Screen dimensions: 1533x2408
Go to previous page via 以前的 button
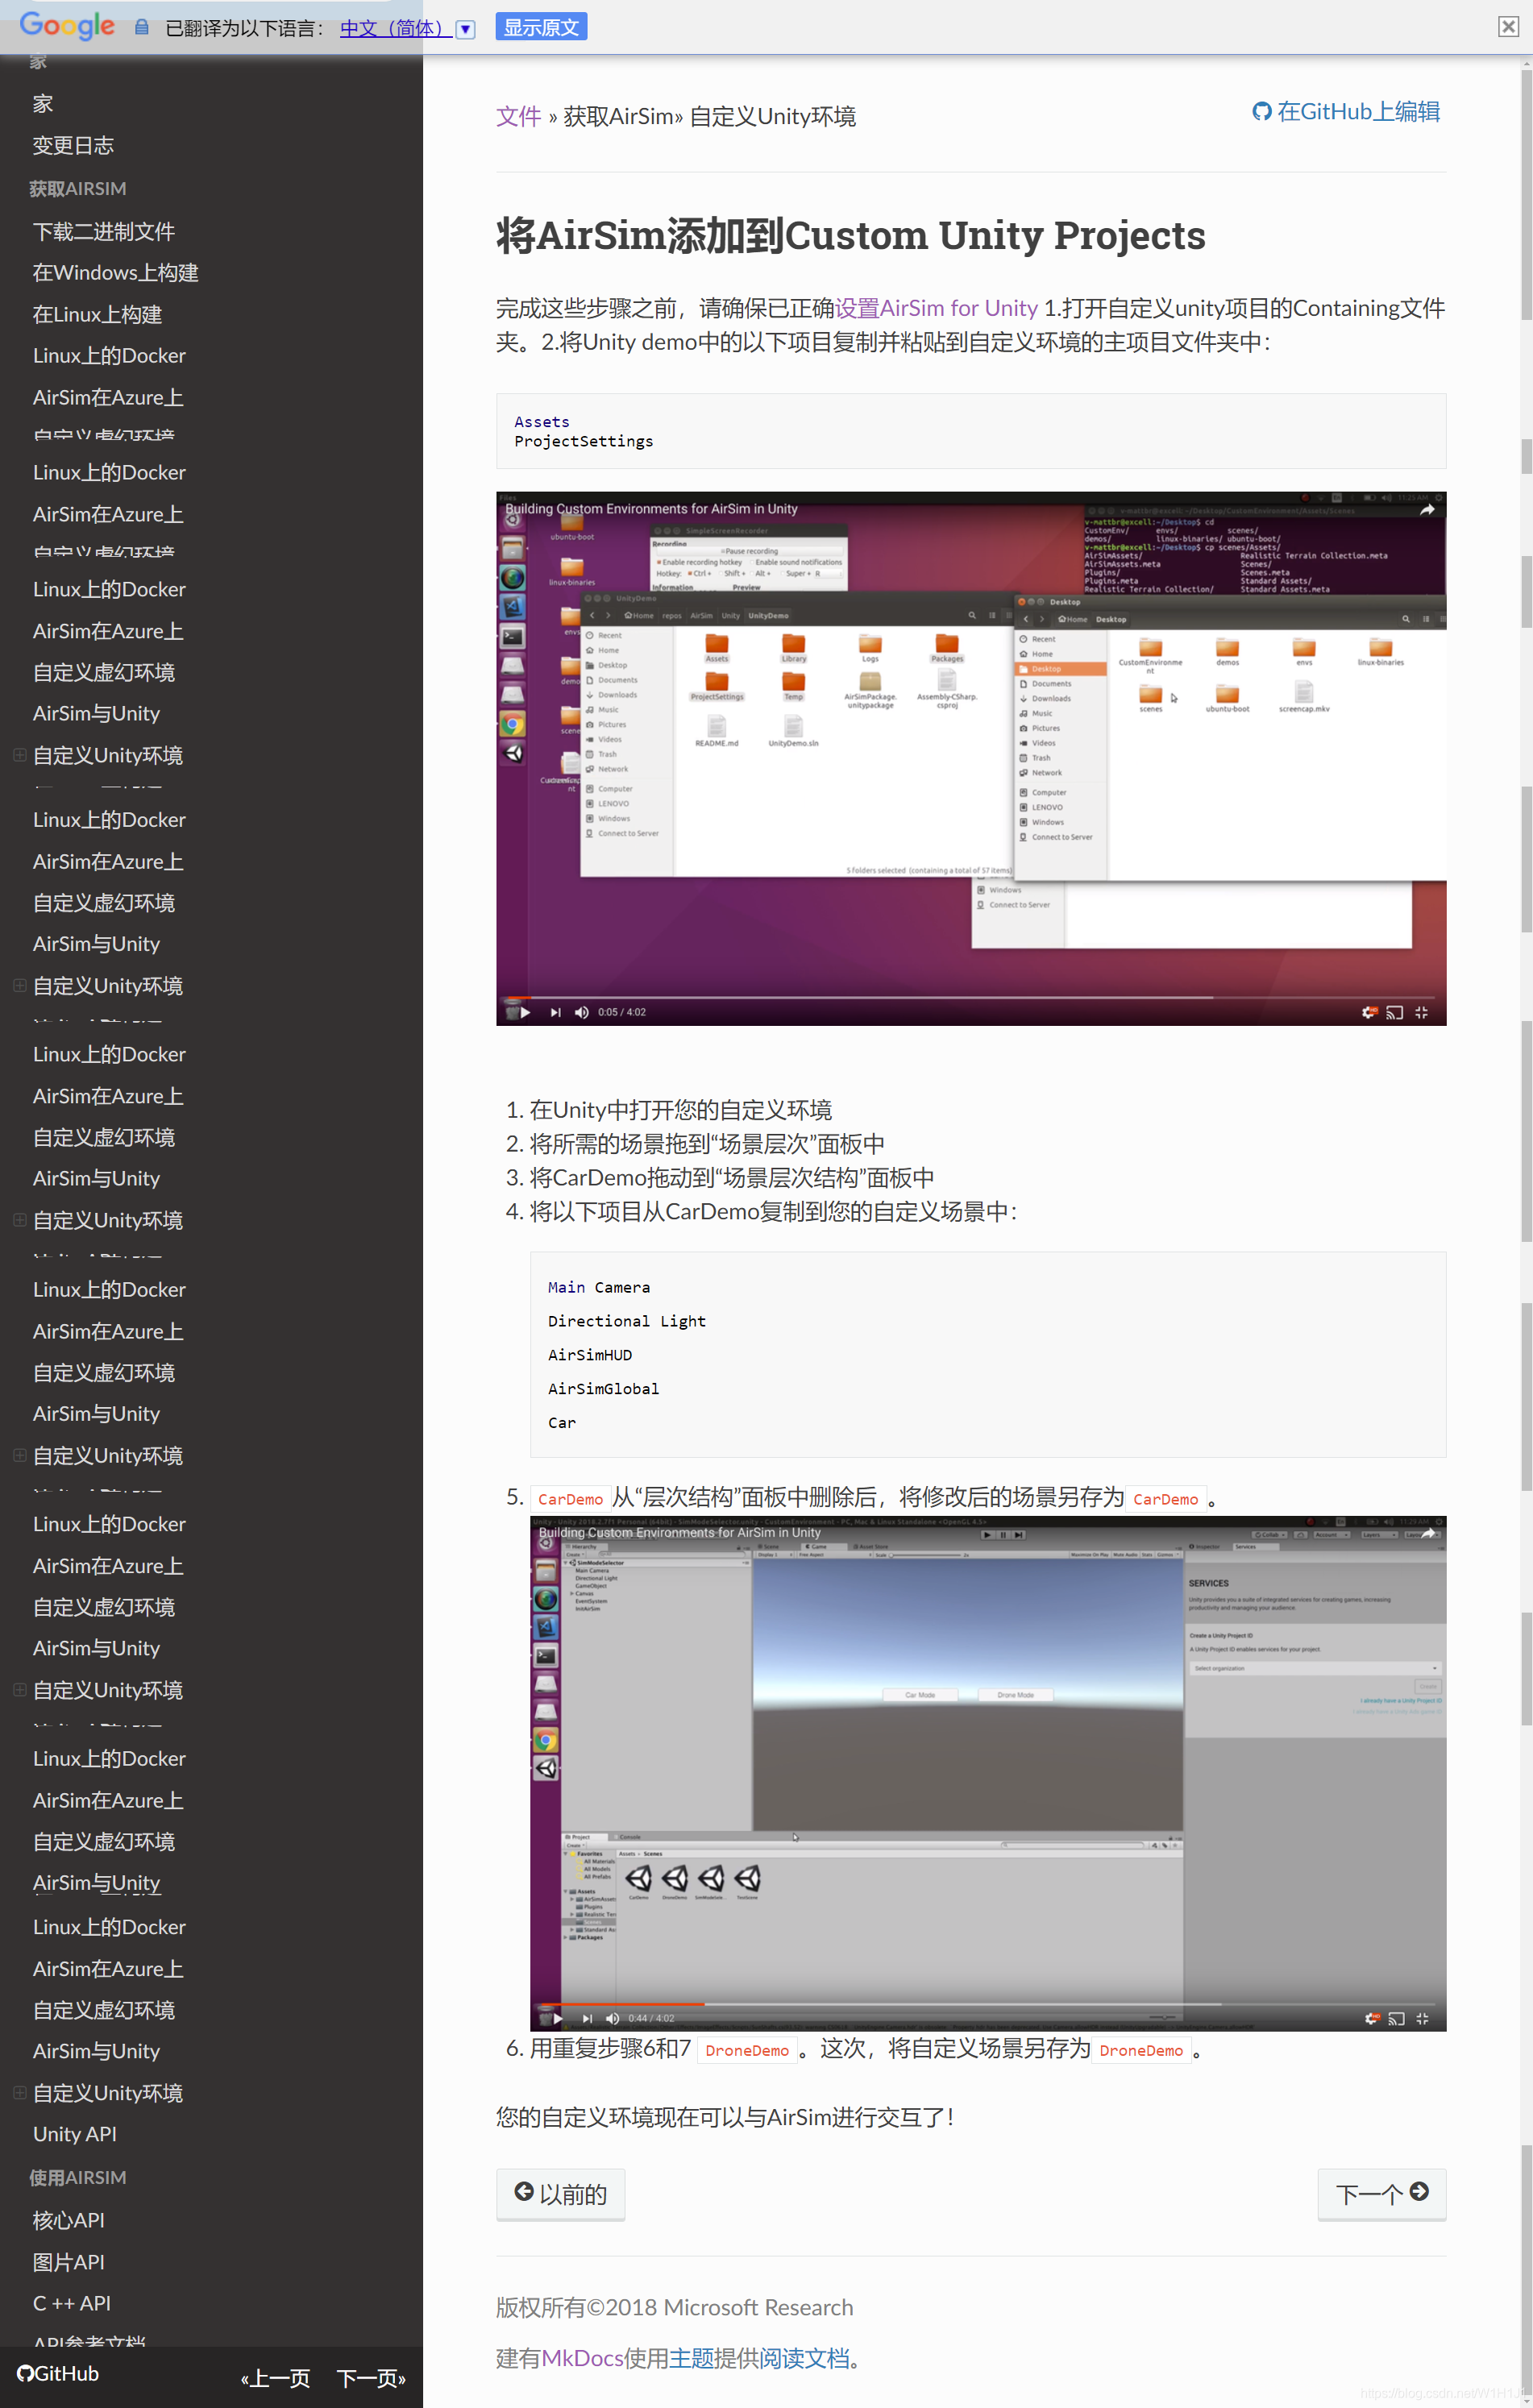(560, 2194)
